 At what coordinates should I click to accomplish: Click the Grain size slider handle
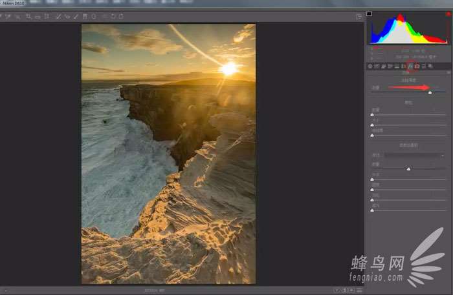pyautogui.click(x=372, y=125)
